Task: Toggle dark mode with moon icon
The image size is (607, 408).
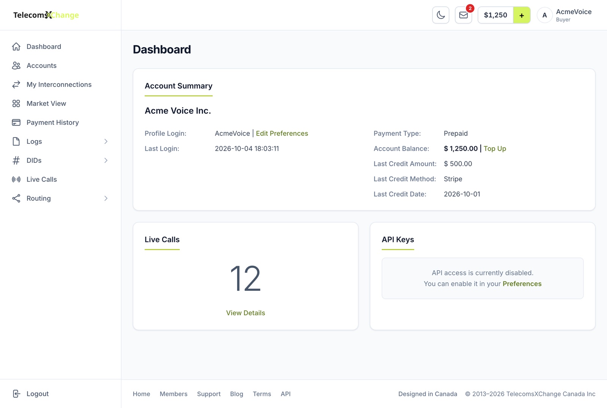Action: click(x=440, y=15)
